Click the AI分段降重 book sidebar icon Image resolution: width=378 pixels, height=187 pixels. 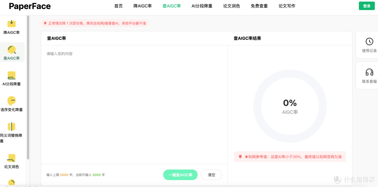(12, 75)
